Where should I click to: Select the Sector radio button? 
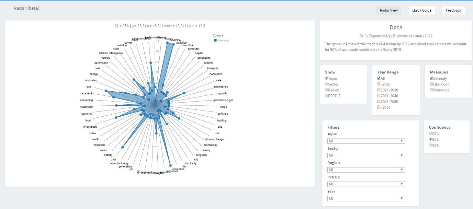[327, 84]
